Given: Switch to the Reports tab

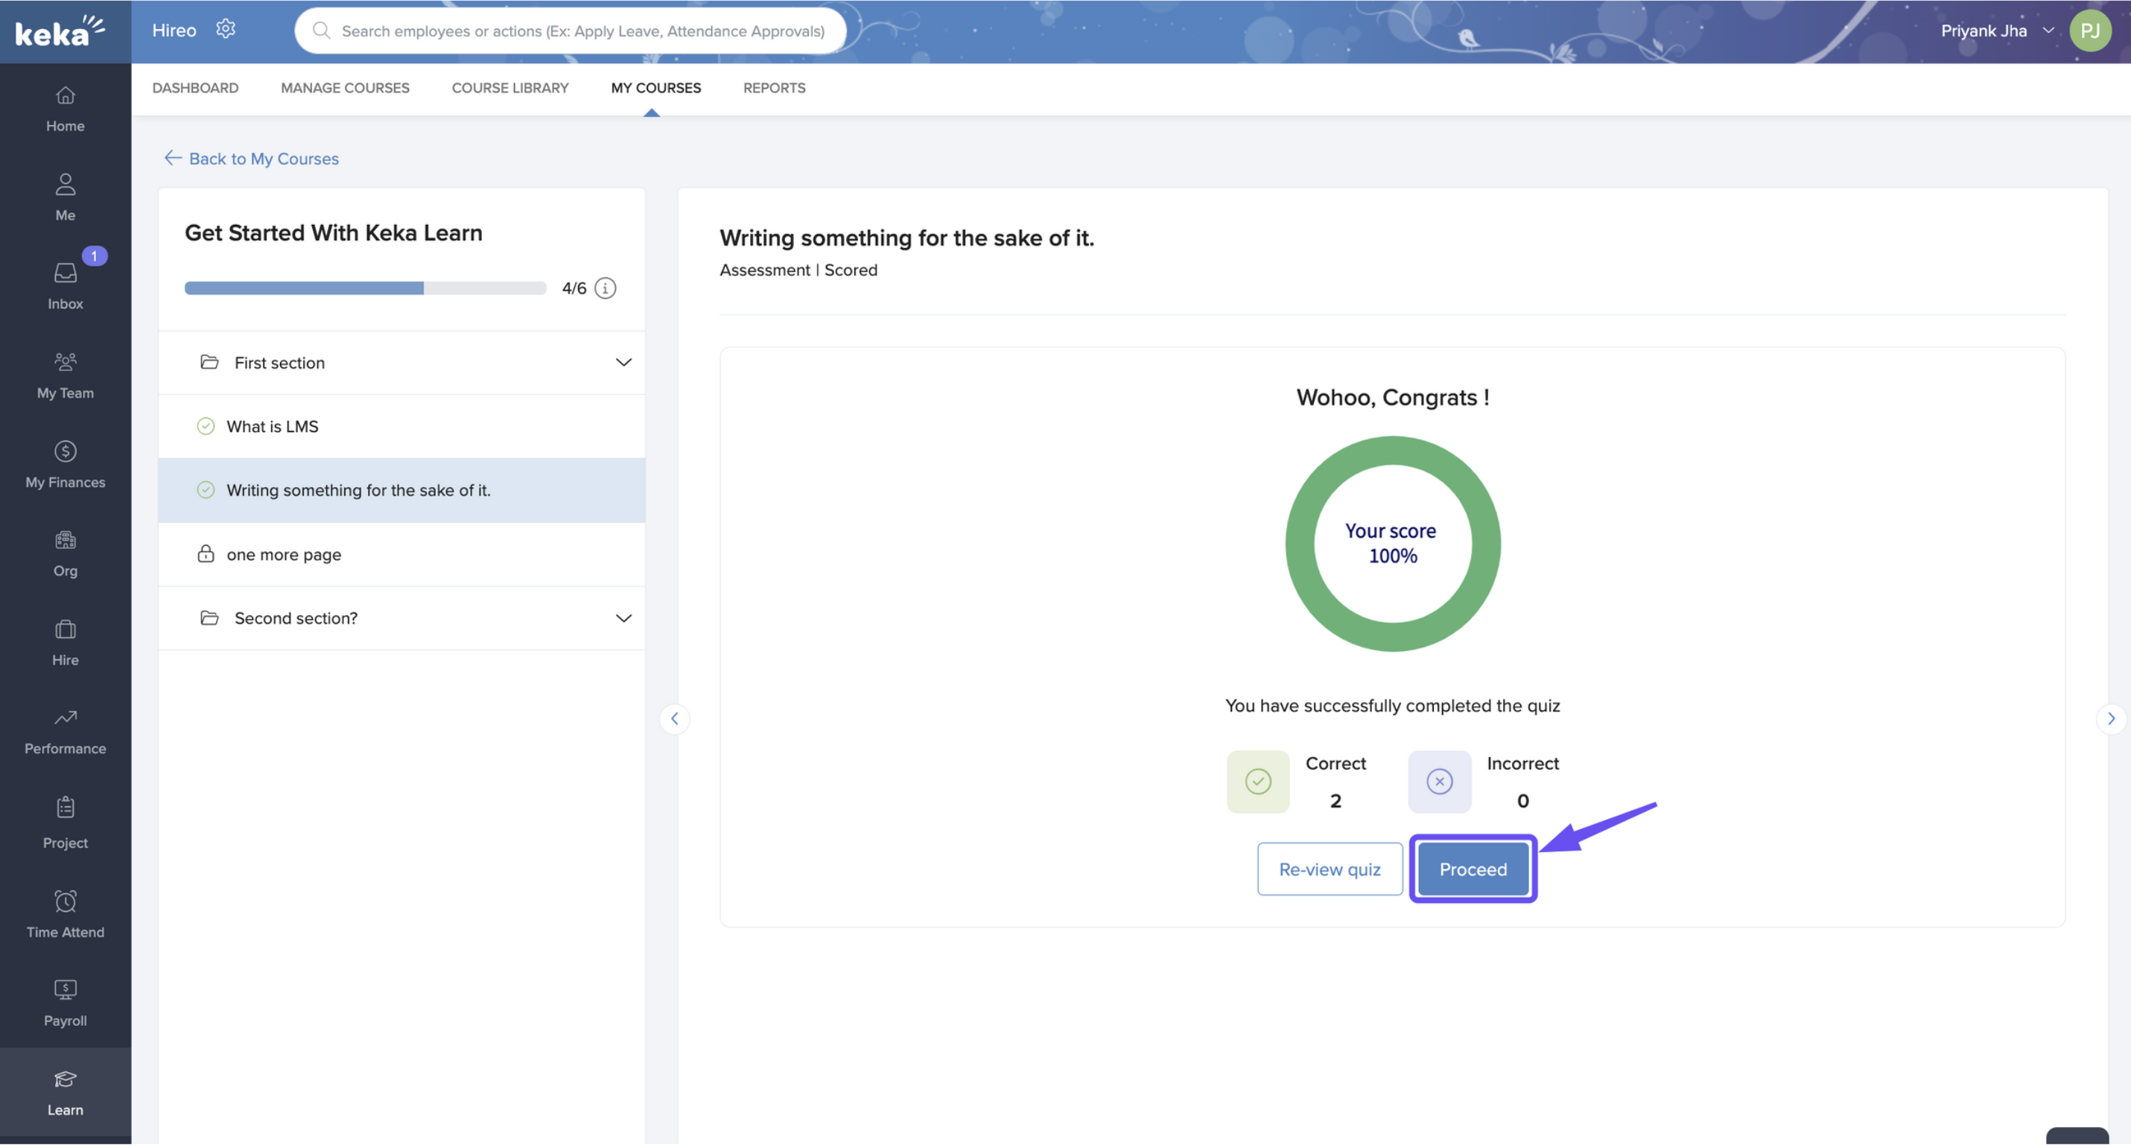Looking at the screenshot, I should pyautogui.click(x=773, y=88).
